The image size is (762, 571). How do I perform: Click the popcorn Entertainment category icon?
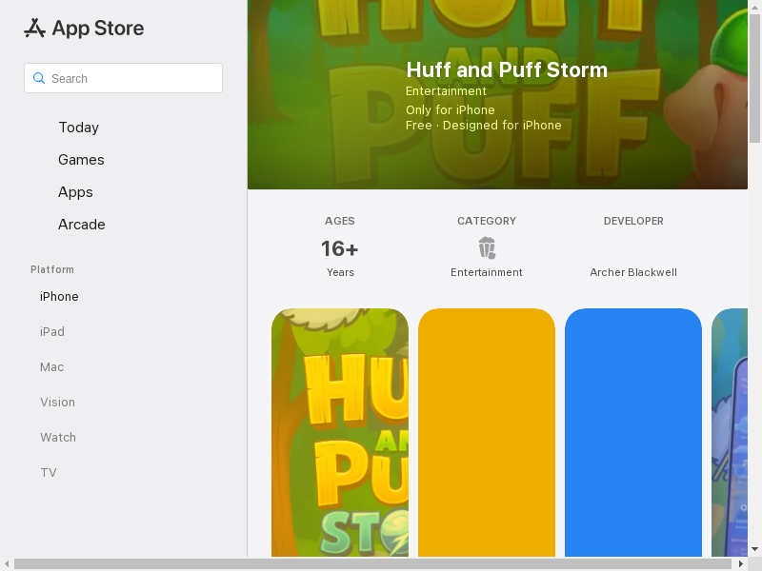click(x=487, y=248)
